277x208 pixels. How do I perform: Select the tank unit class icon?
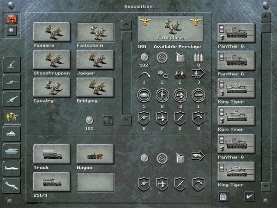pos(10,134)
